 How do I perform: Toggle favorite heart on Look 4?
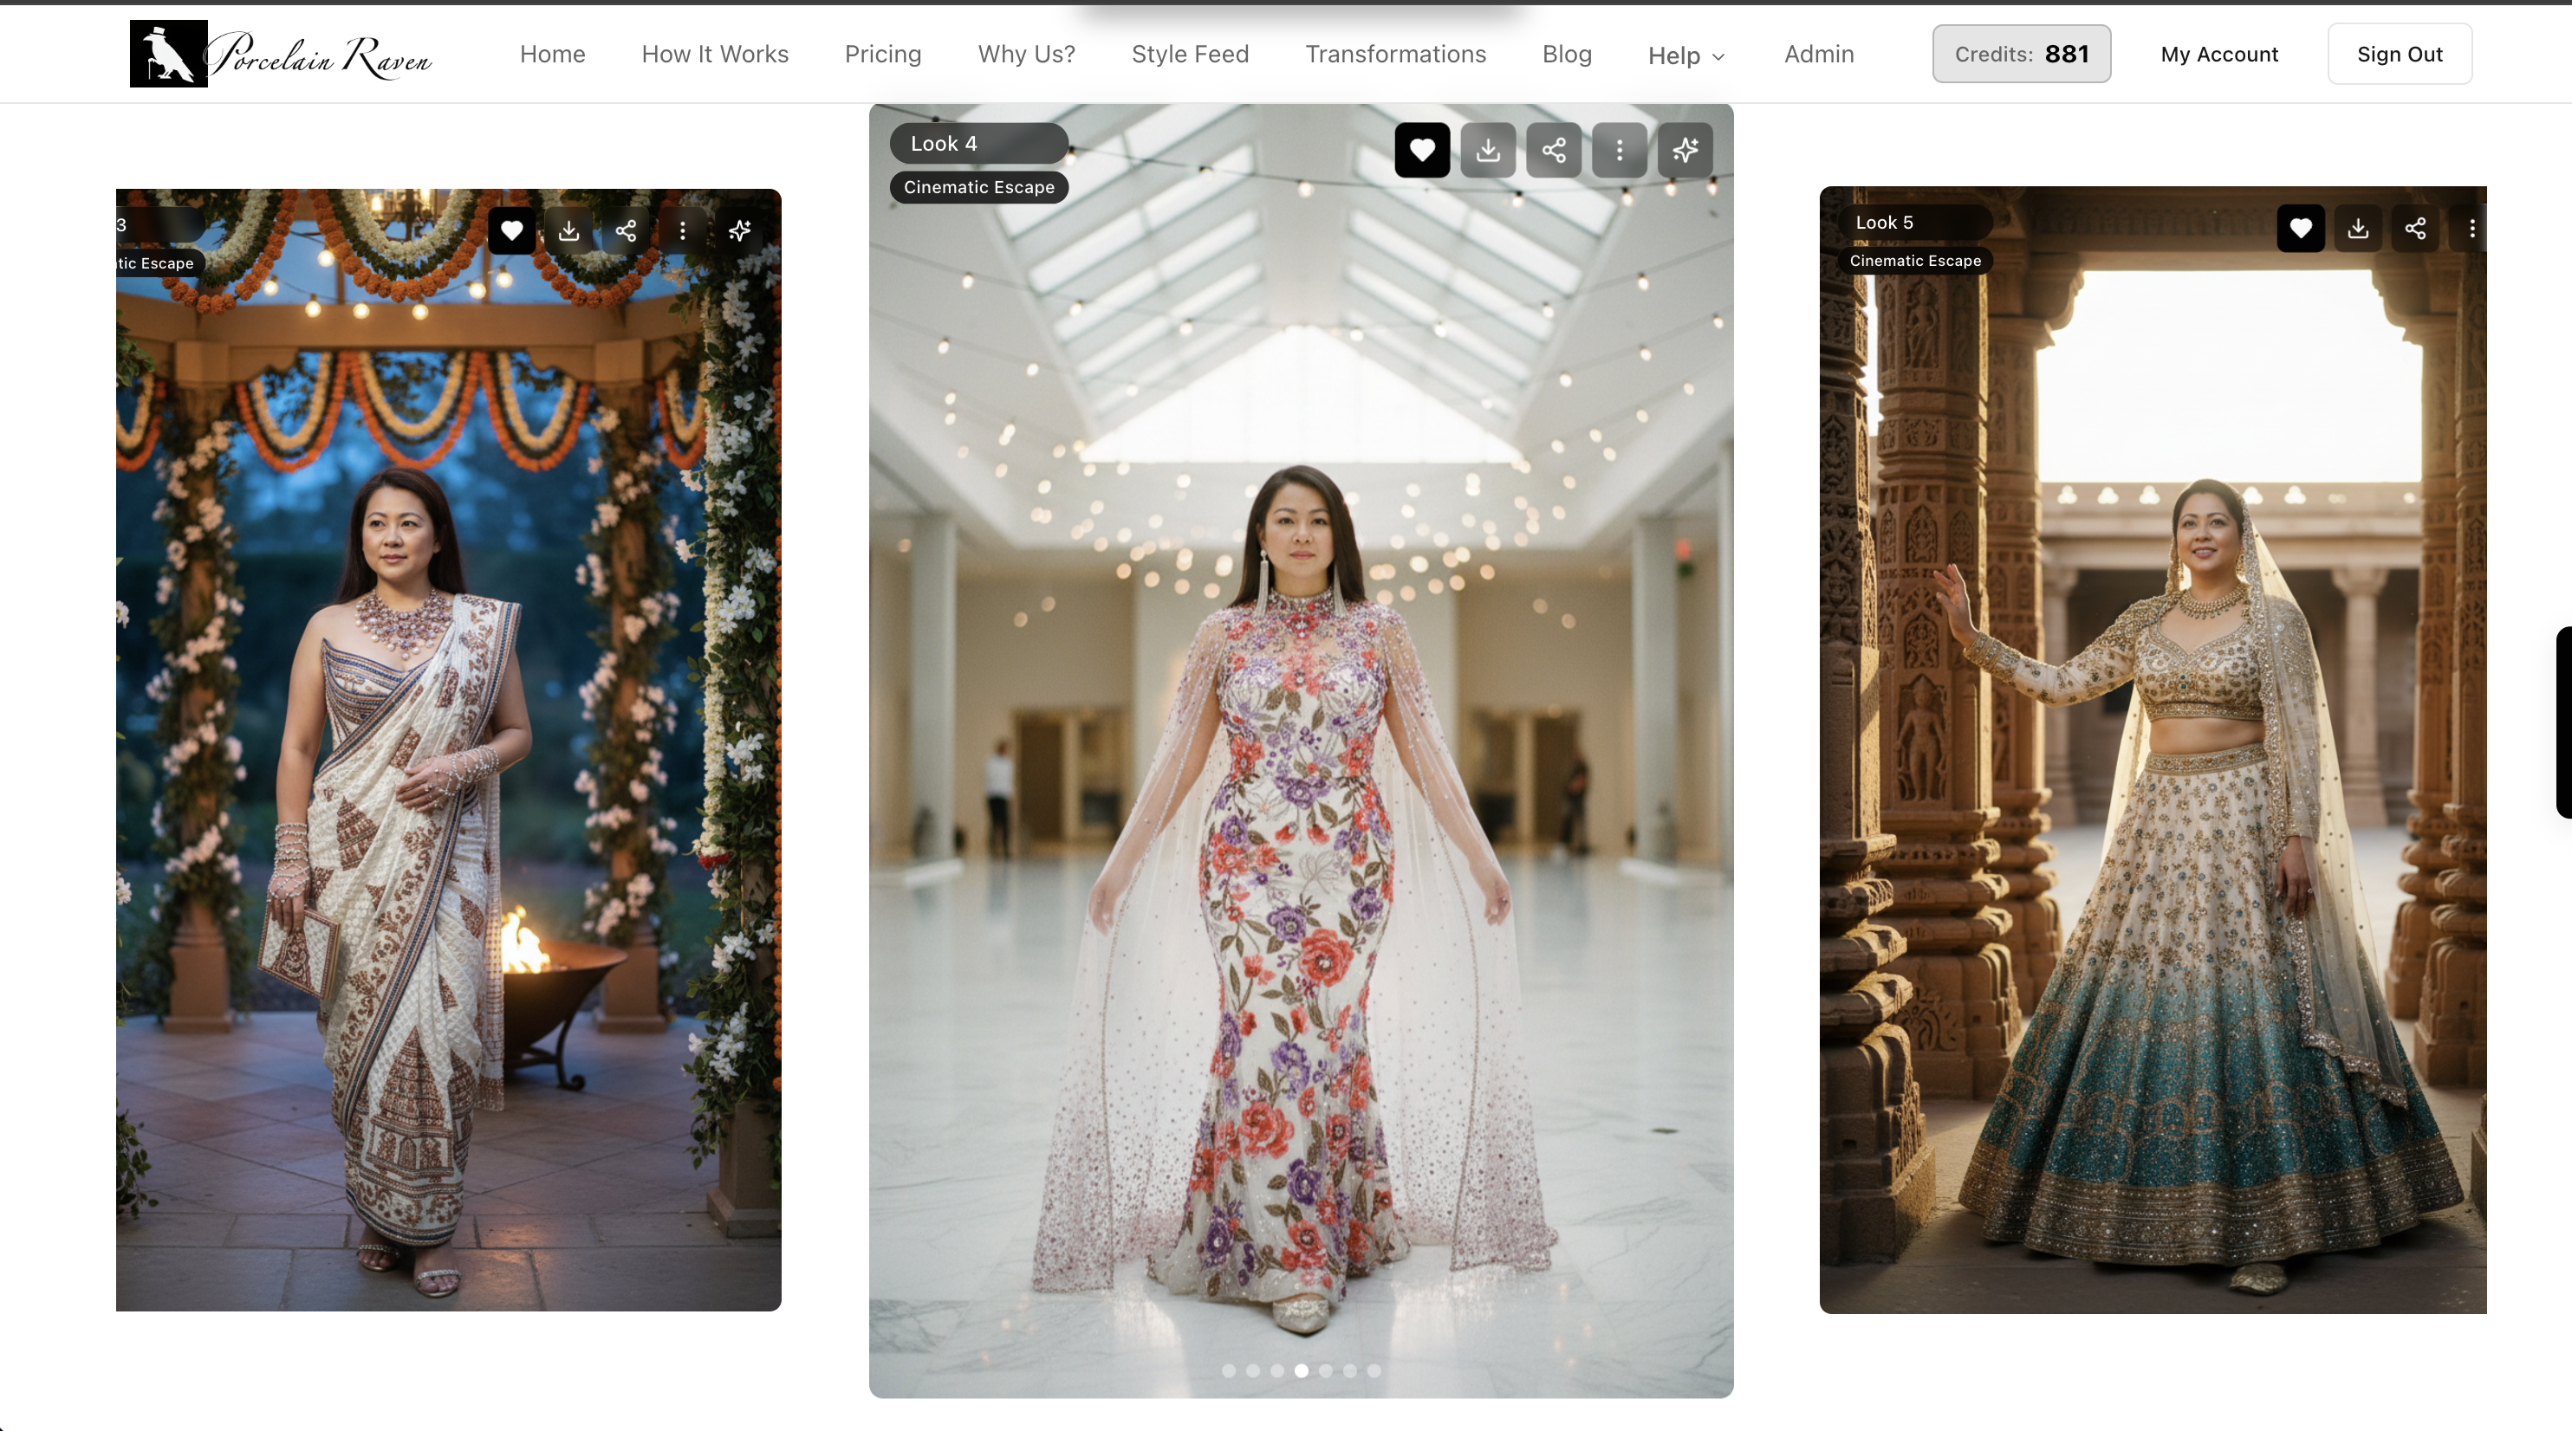point(1422,151)
